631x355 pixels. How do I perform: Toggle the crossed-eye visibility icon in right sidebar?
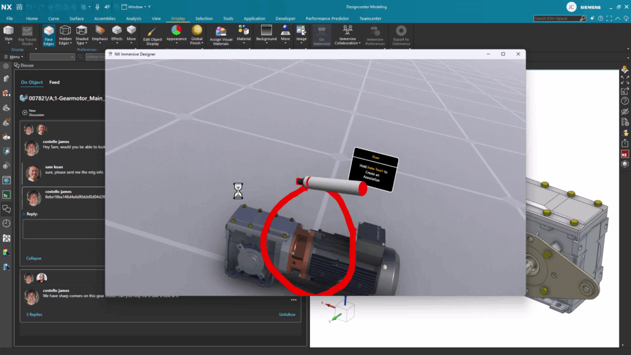(x=625, y=112)
